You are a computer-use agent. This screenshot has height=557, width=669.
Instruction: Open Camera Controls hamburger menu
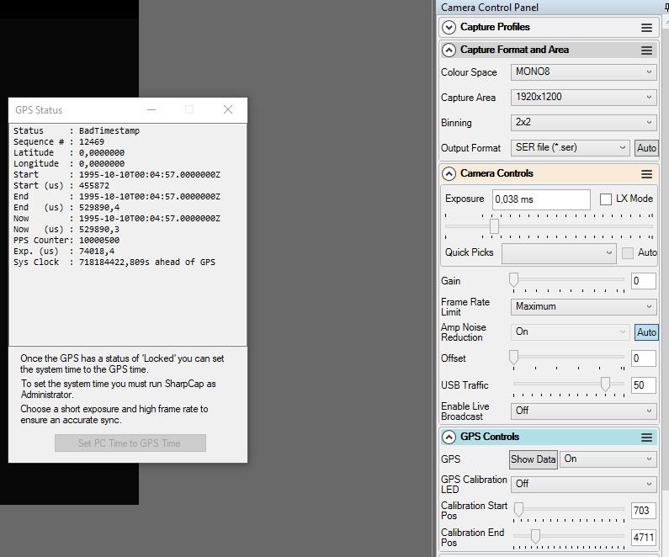coord(646,174)
